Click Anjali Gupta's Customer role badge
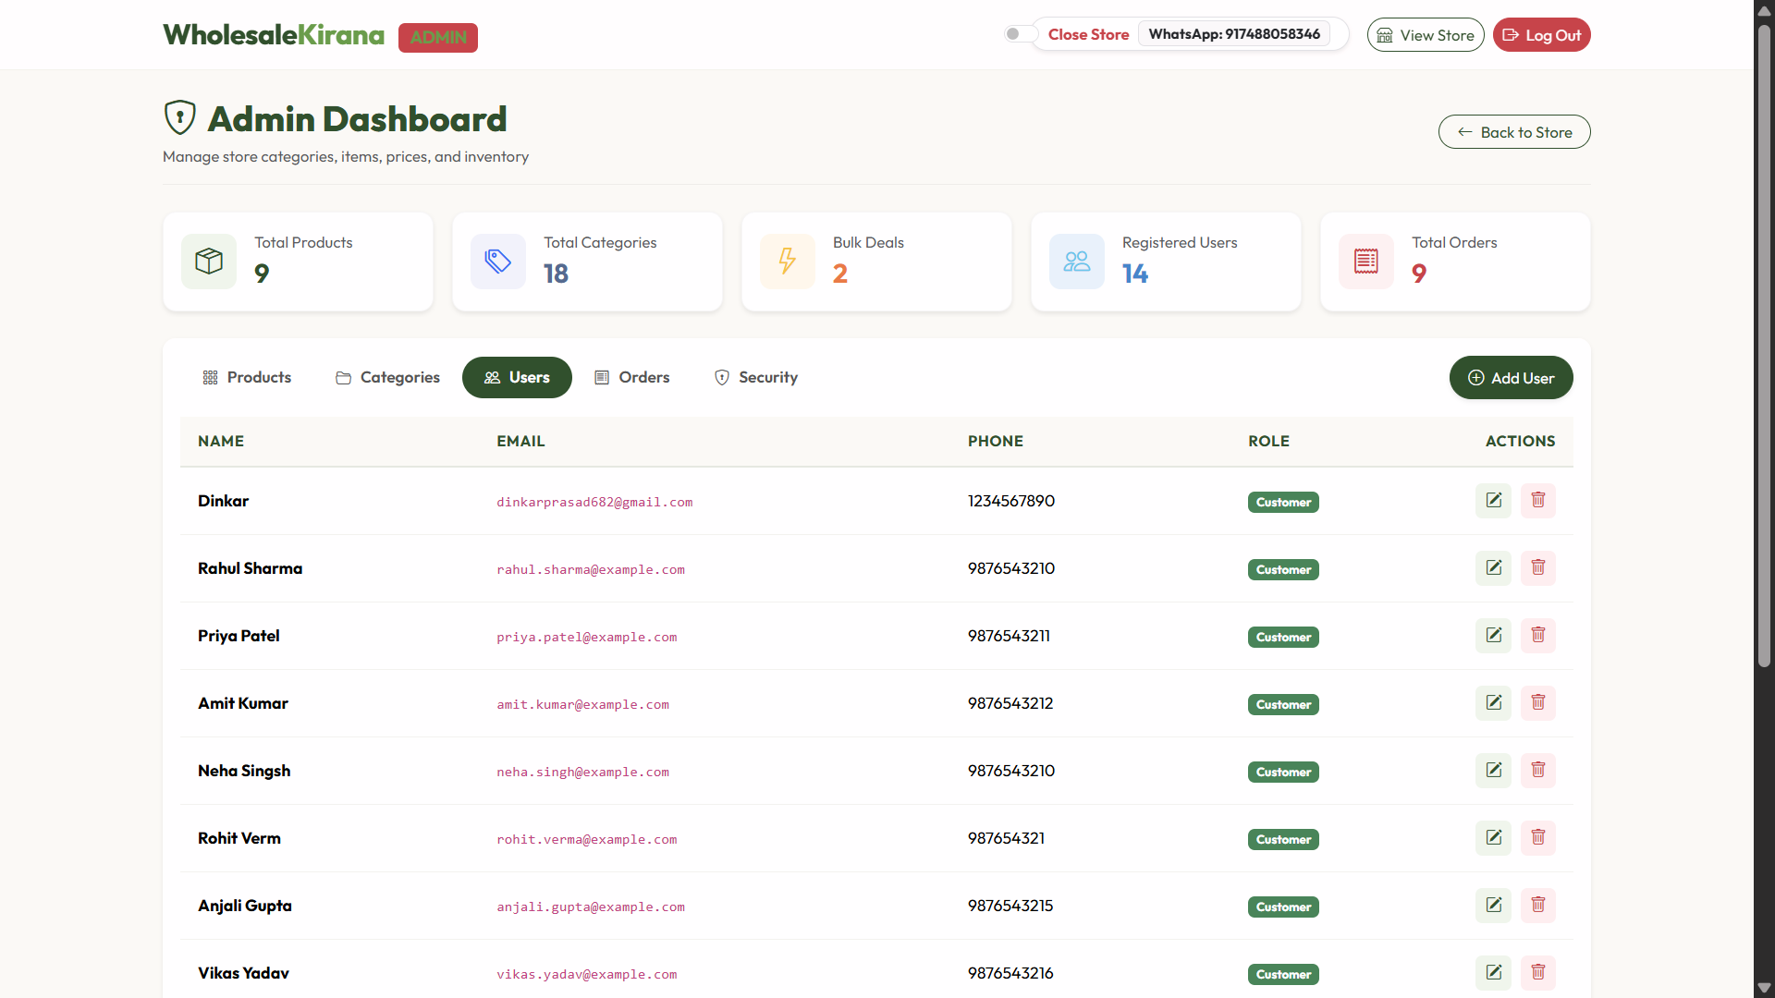Viewport: 1775px width, 998px height. coord(1283,907)
